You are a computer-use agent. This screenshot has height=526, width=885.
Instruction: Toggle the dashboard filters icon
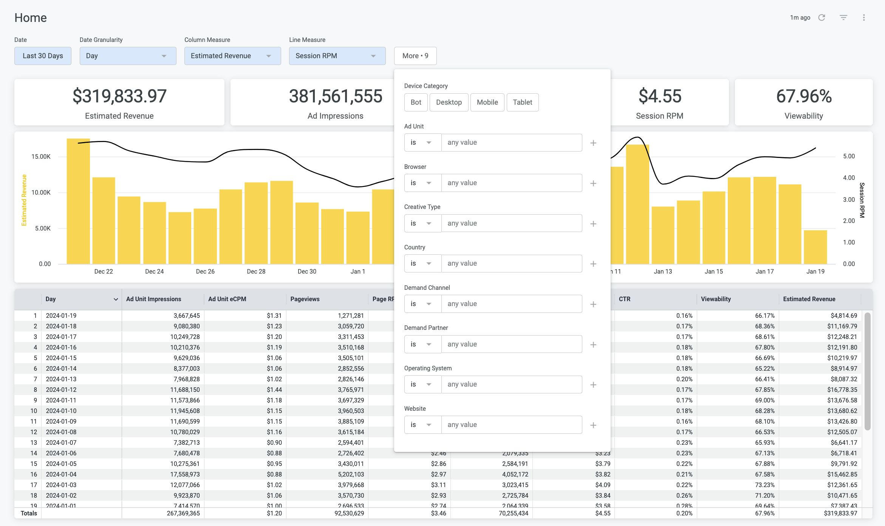tap(843, 17)
